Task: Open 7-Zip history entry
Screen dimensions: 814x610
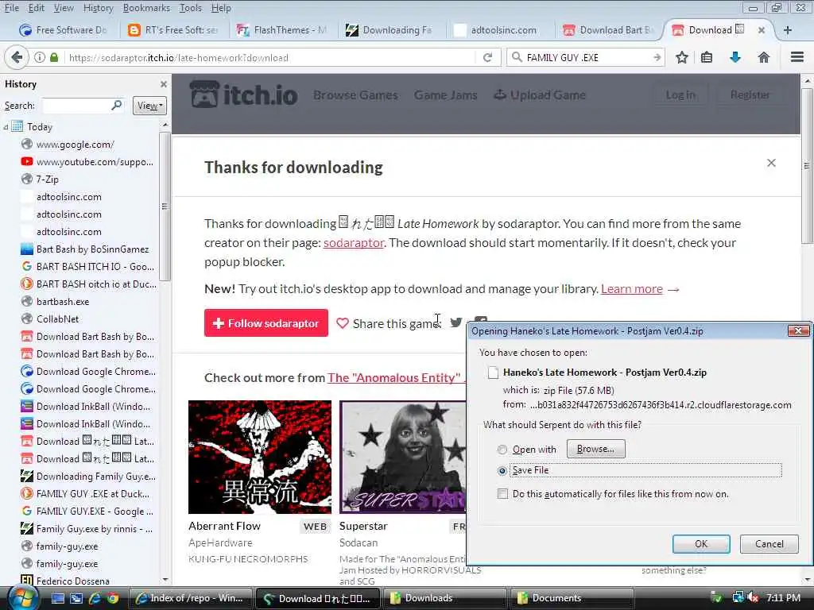Action: pos(47,180)
